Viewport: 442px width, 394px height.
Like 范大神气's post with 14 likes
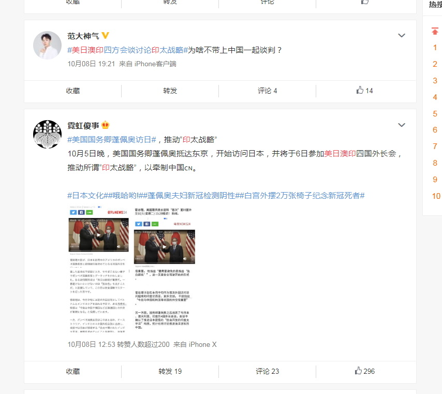tap(364, 91)
